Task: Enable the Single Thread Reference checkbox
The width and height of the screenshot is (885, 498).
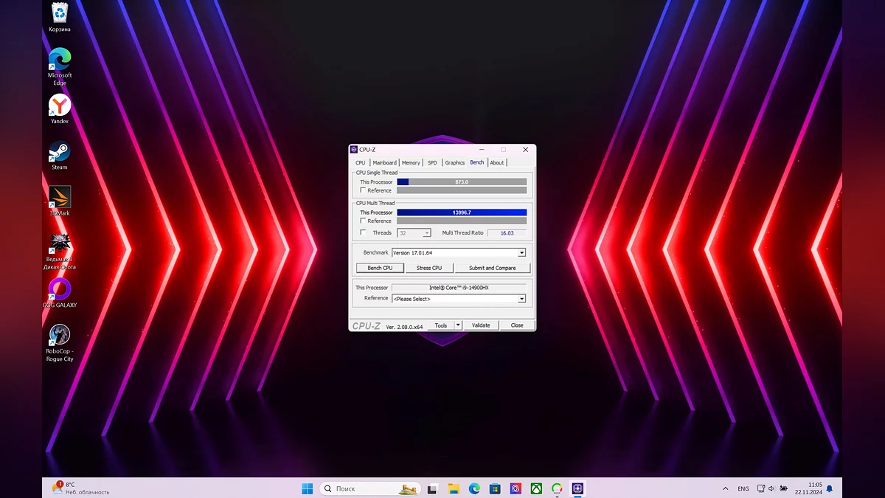Action: (363, 190)
